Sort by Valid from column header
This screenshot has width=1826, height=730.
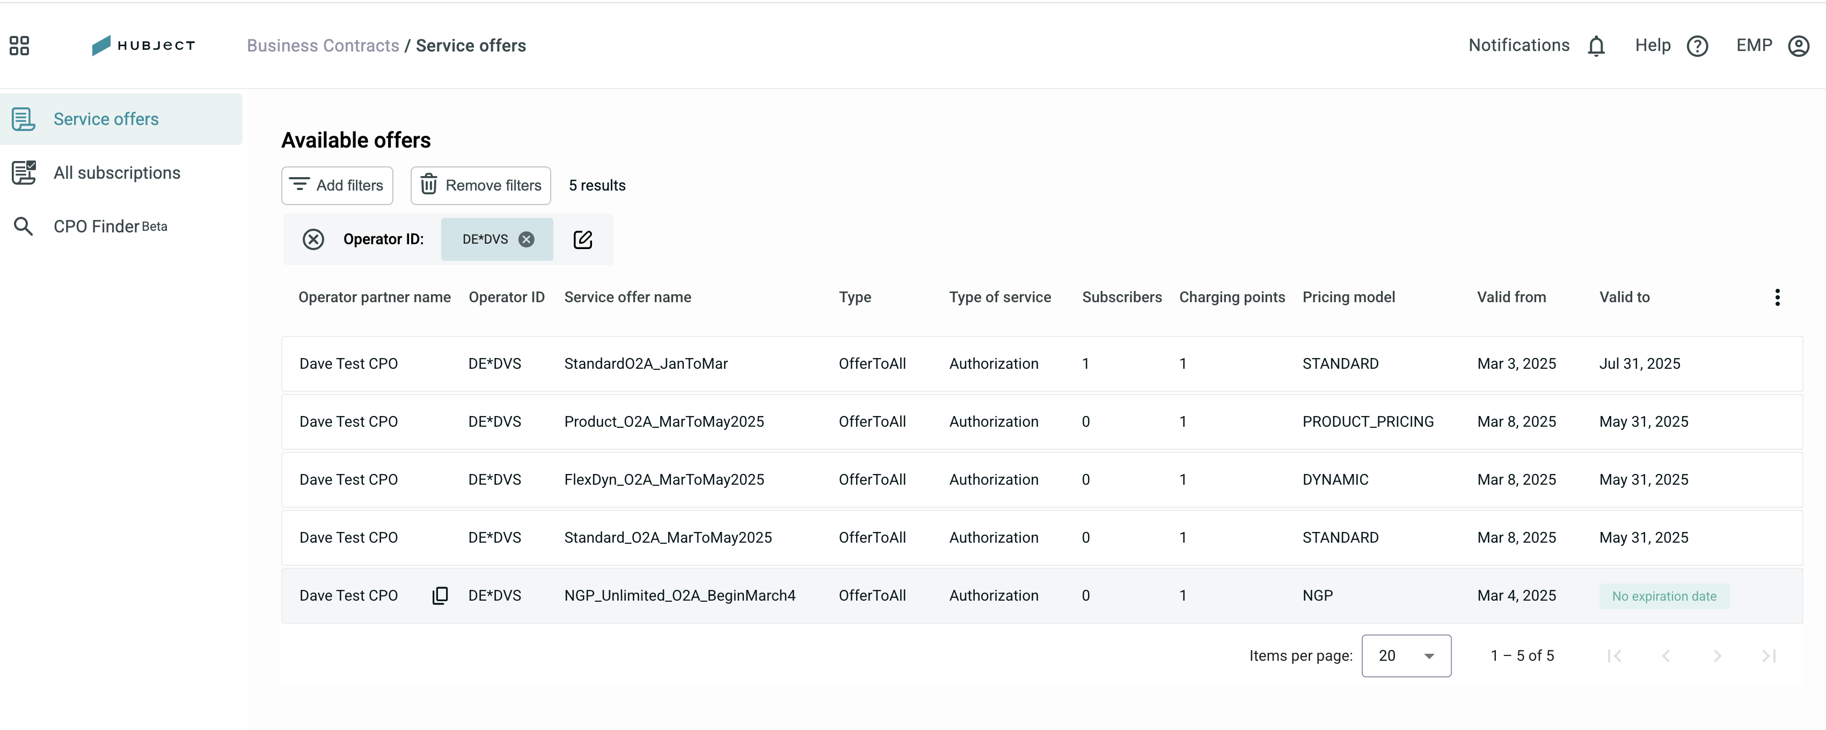point(1511,297)
